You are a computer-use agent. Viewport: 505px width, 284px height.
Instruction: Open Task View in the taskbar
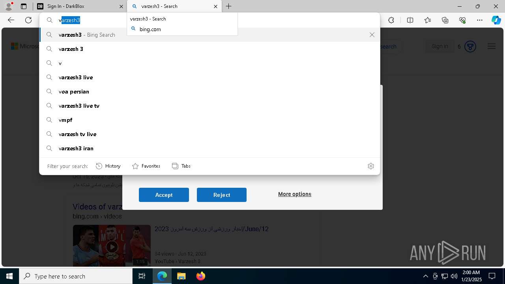142,276
